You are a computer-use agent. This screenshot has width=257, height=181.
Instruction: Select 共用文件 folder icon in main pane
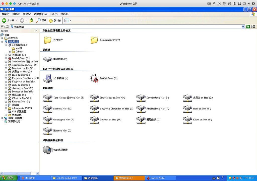[x=47, y=40]
